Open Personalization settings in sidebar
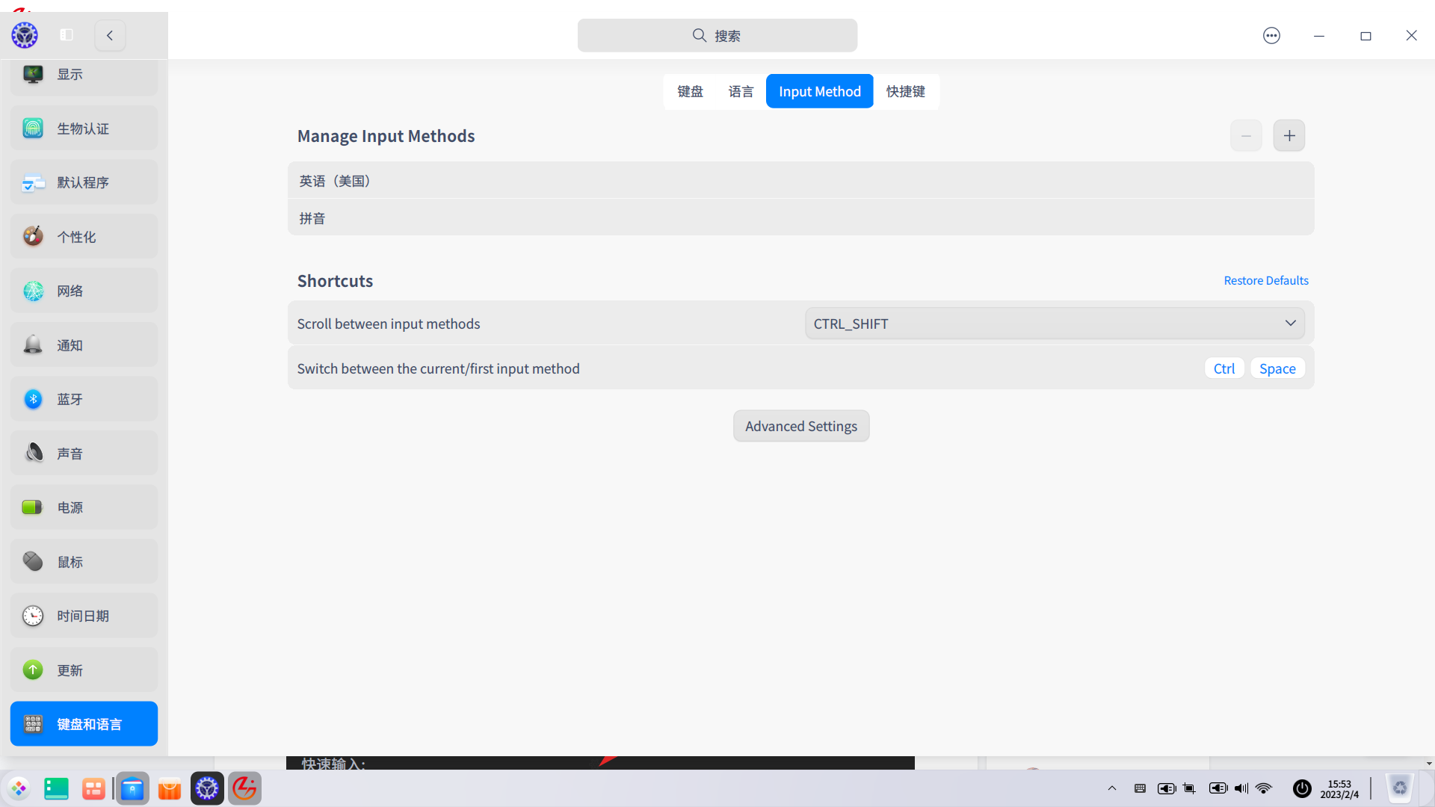 (84, 237)
